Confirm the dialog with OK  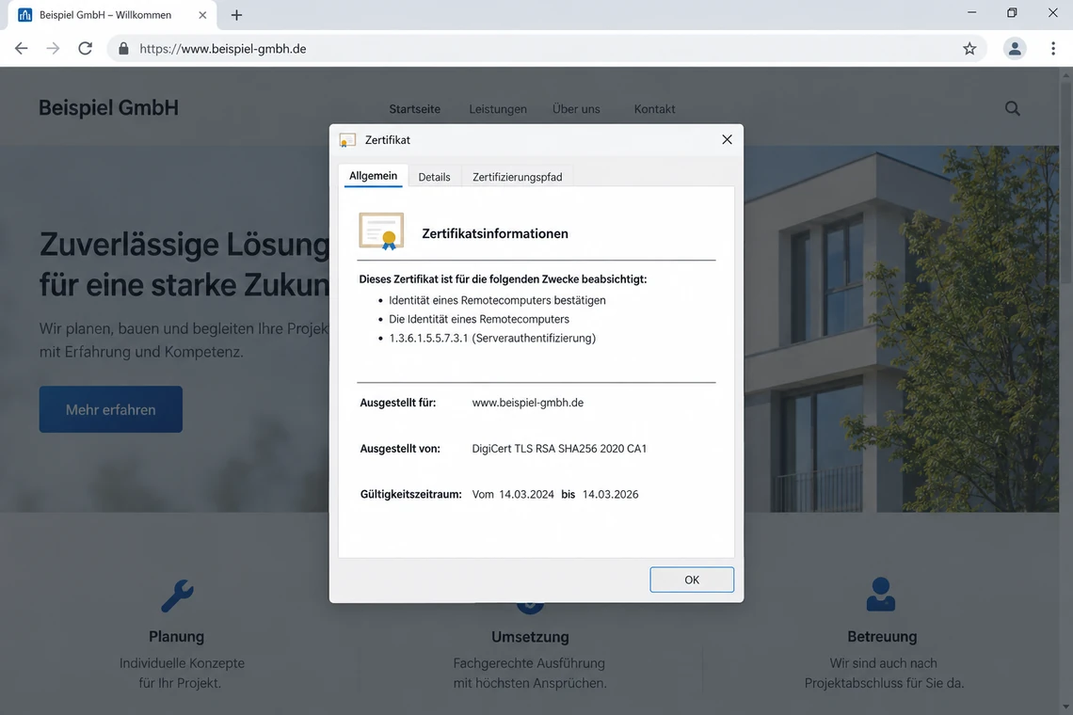pos(692,580)
